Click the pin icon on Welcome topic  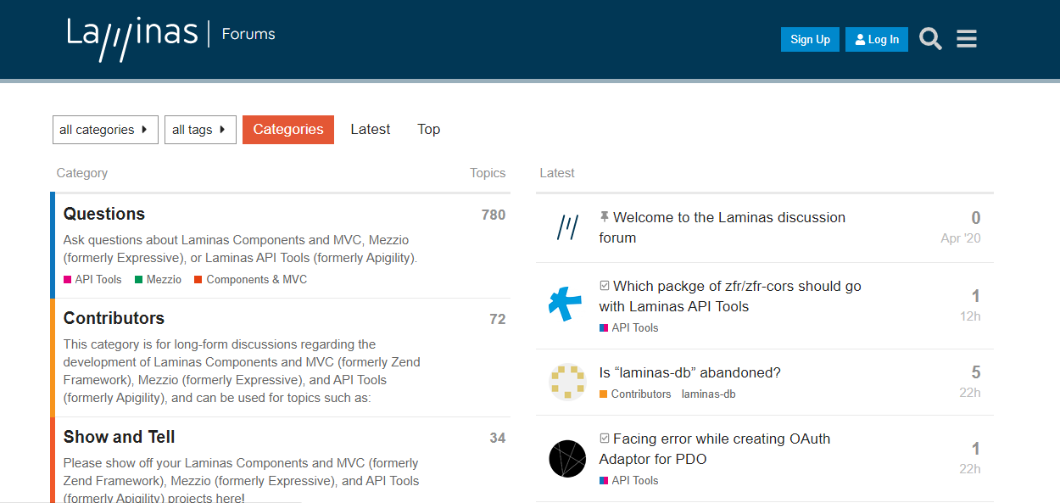point(605,217)
